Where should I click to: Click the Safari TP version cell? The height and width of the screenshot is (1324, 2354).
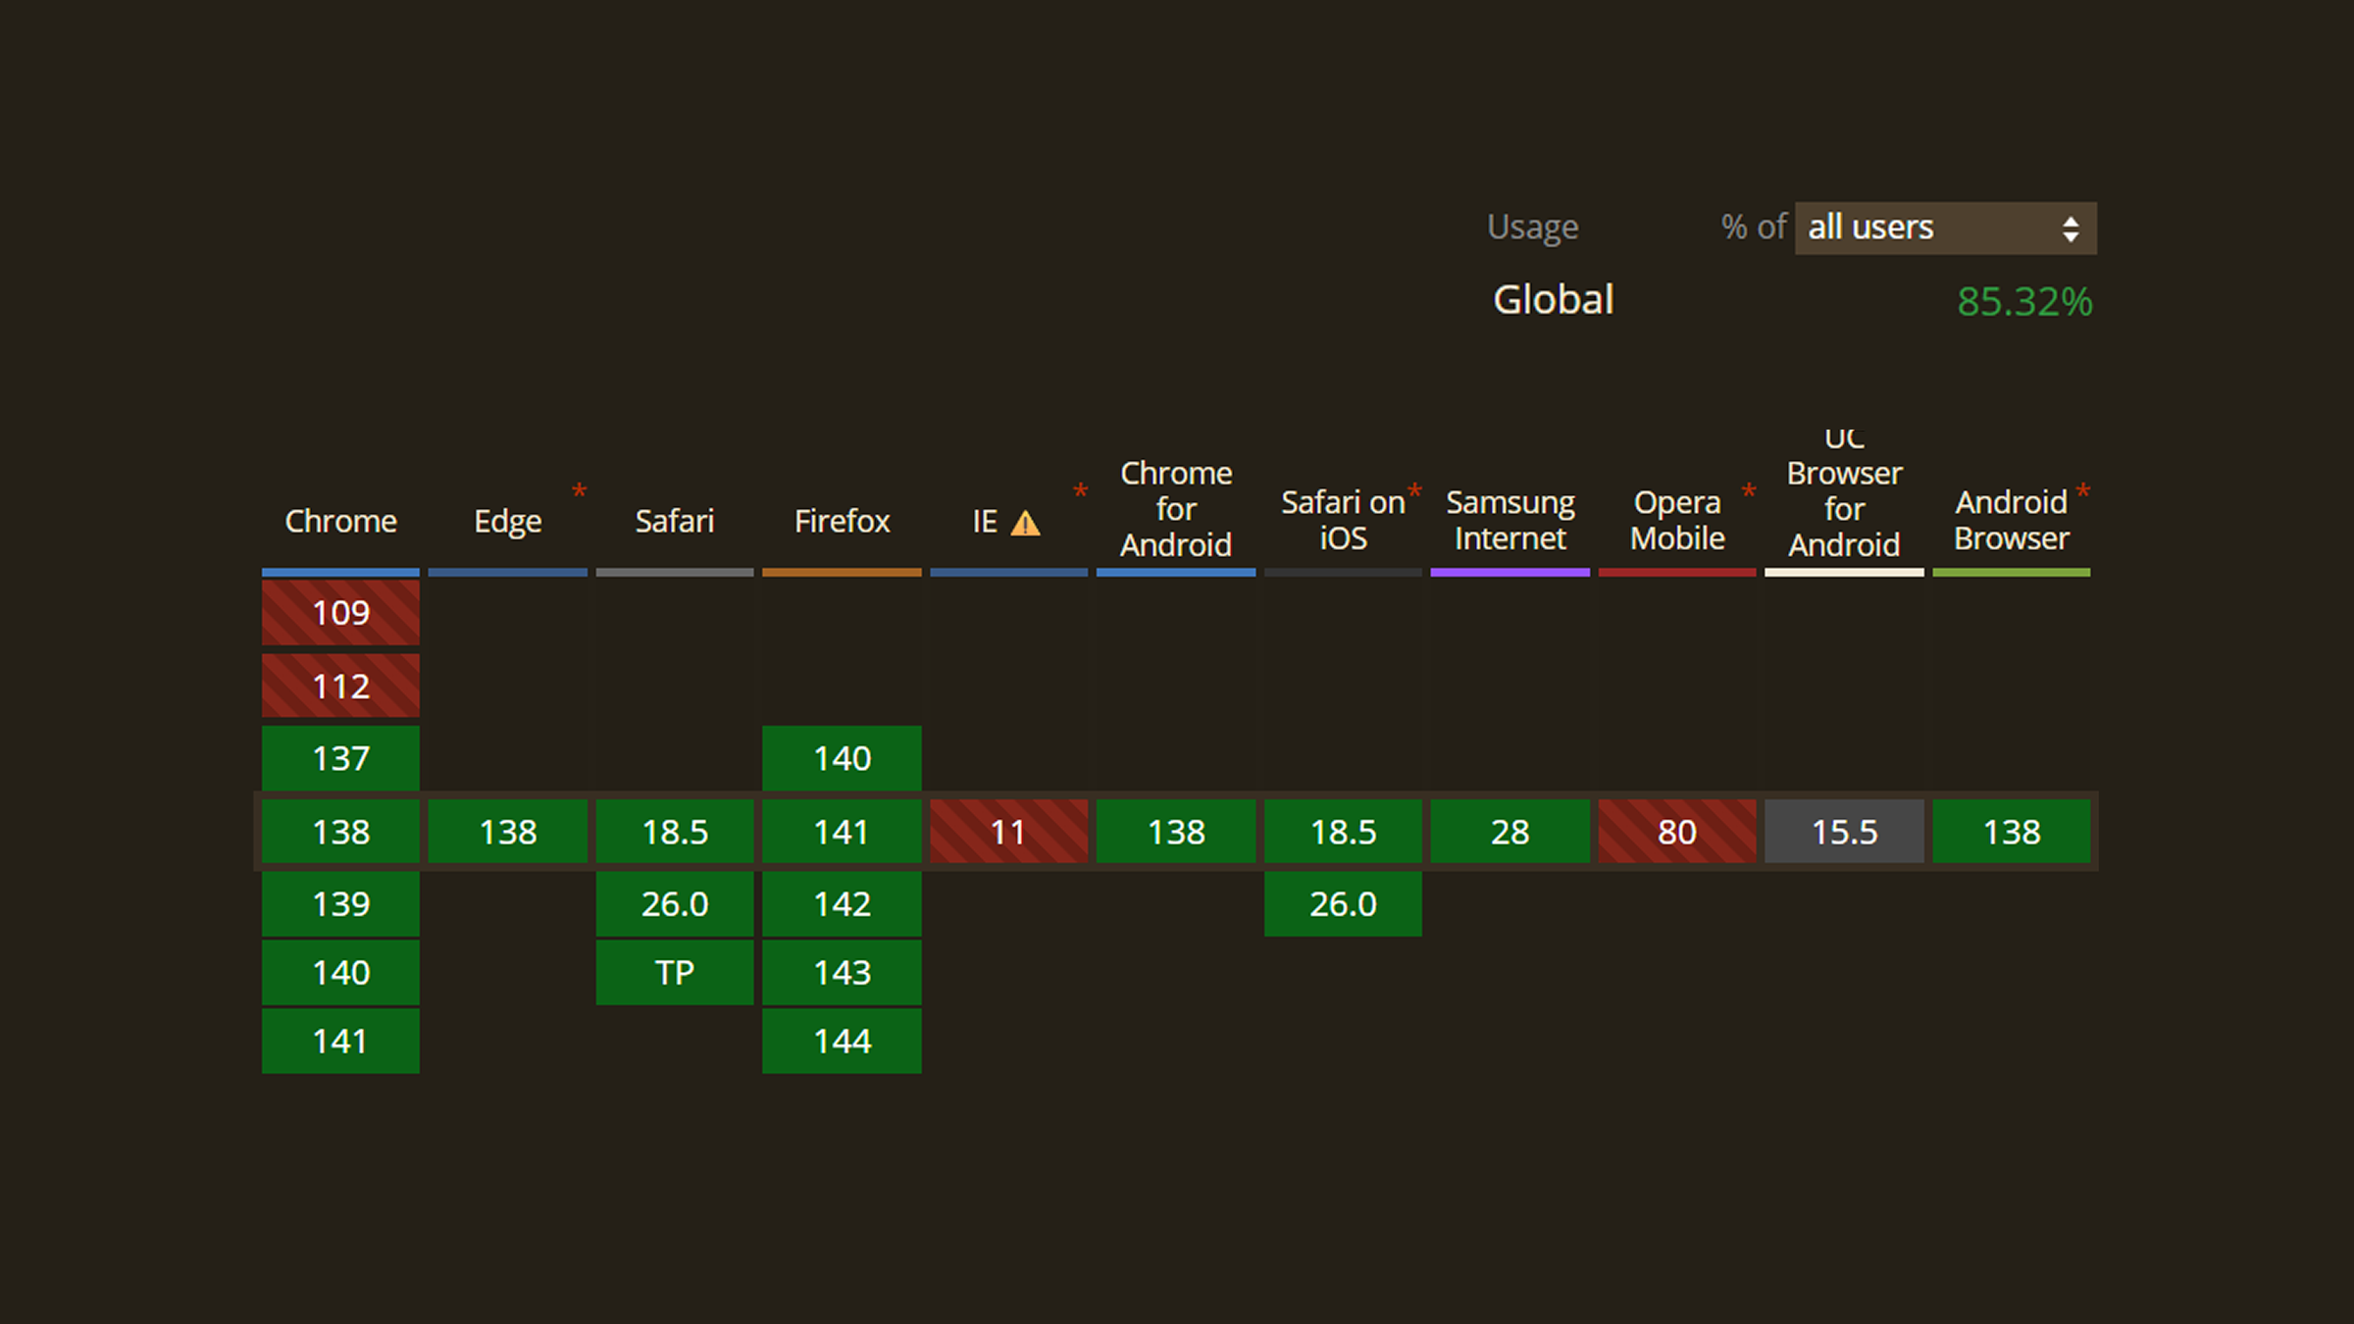[x=675, y=972]
